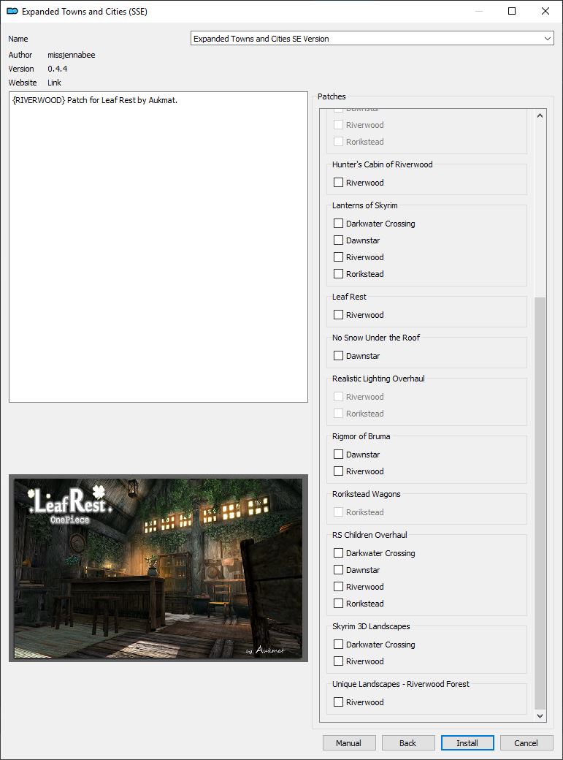This screenshot has height=760, width=563.
Task: Cancel the installer dialog
Action: click(x=526, y=743)
